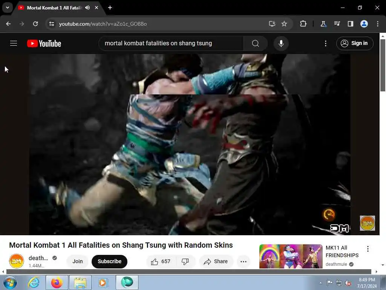Click the Sign in button
Image resolution: width=386 pixels, height=290 pixels.
click(354, 43)
